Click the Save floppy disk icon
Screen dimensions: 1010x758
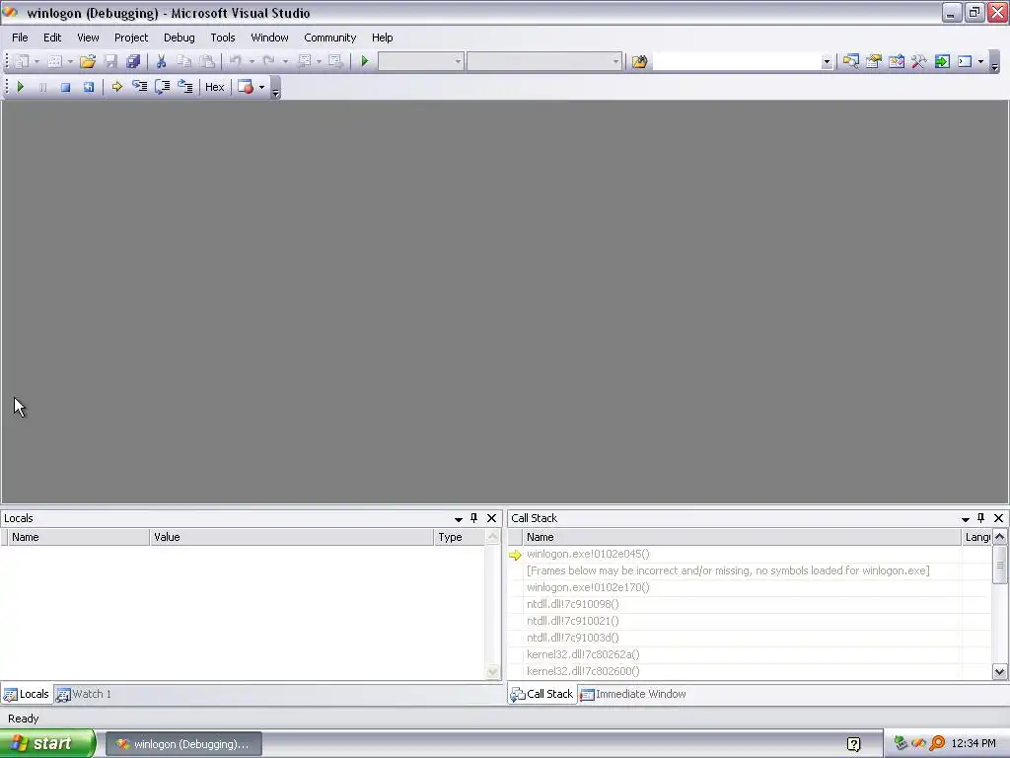click(110, 61)
